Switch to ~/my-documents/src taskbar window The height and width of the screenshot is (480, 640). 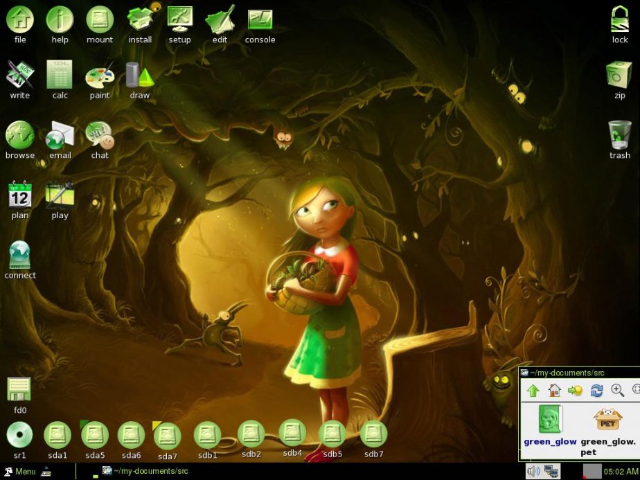(x=145, y=472)
